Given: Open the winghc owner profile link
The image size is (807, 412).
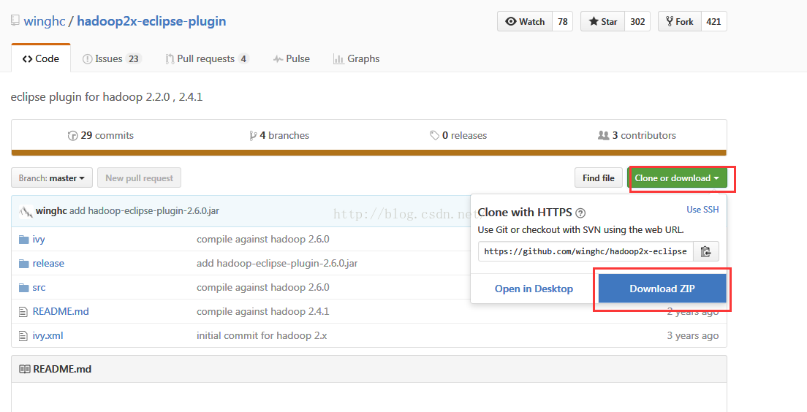Looking at the screenshot, I should (x=45, y=21).
